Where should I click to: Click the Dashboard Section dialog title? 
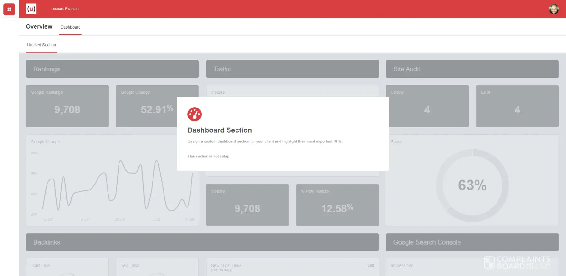219,130
